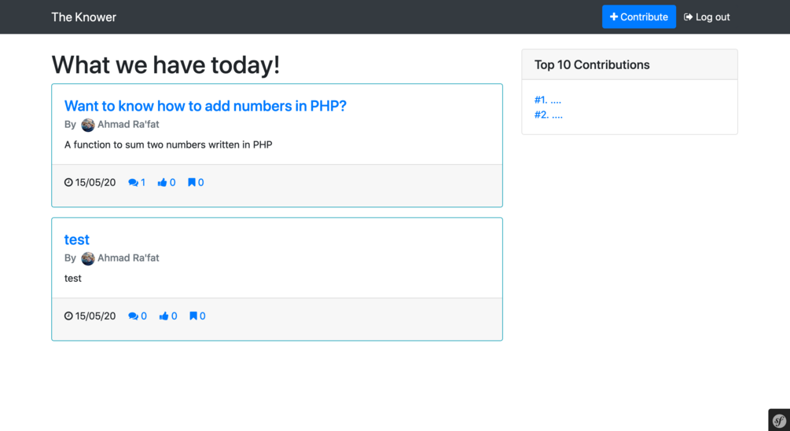The image size is (790, 431).
Task: Open 'Want to know how to add numbers' post
Action: click(x=205, y=106)
